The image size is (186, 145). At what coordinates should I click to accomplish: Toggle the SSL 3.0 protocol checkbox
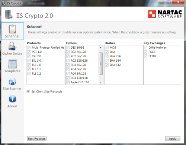coord(29,61)
